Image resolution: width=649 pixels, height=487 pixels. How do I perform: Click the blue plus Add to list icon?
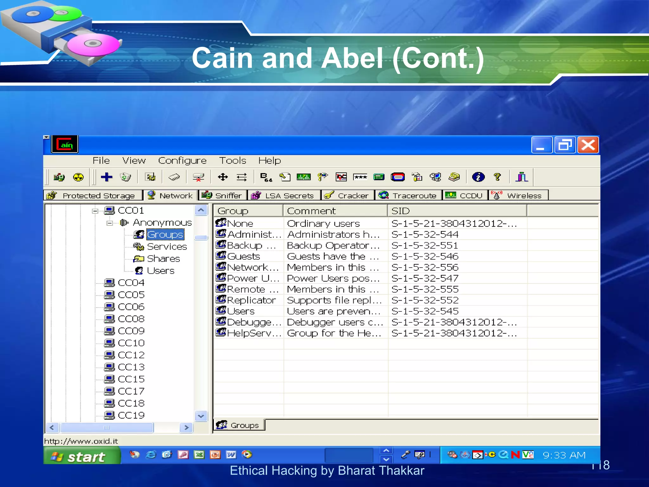[106, 177]
